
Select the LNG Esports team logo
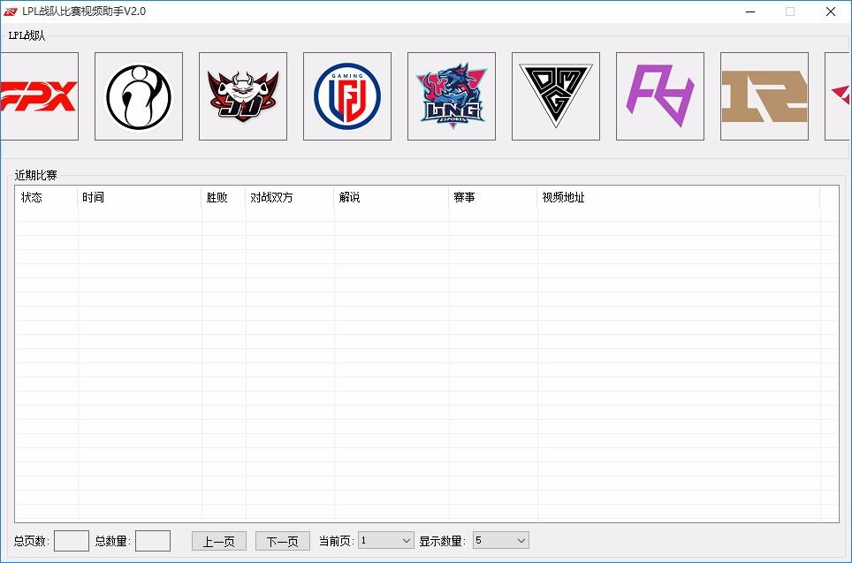point(452,96)
